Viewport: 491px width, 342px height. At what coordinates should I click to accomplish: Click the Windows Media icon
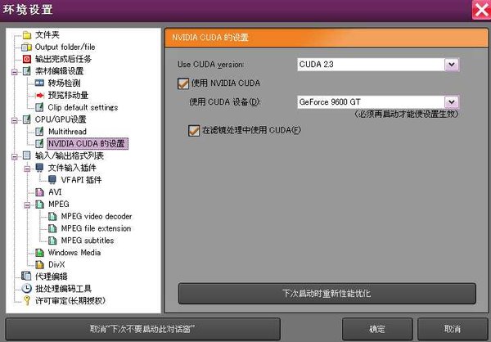pos(40,253)
